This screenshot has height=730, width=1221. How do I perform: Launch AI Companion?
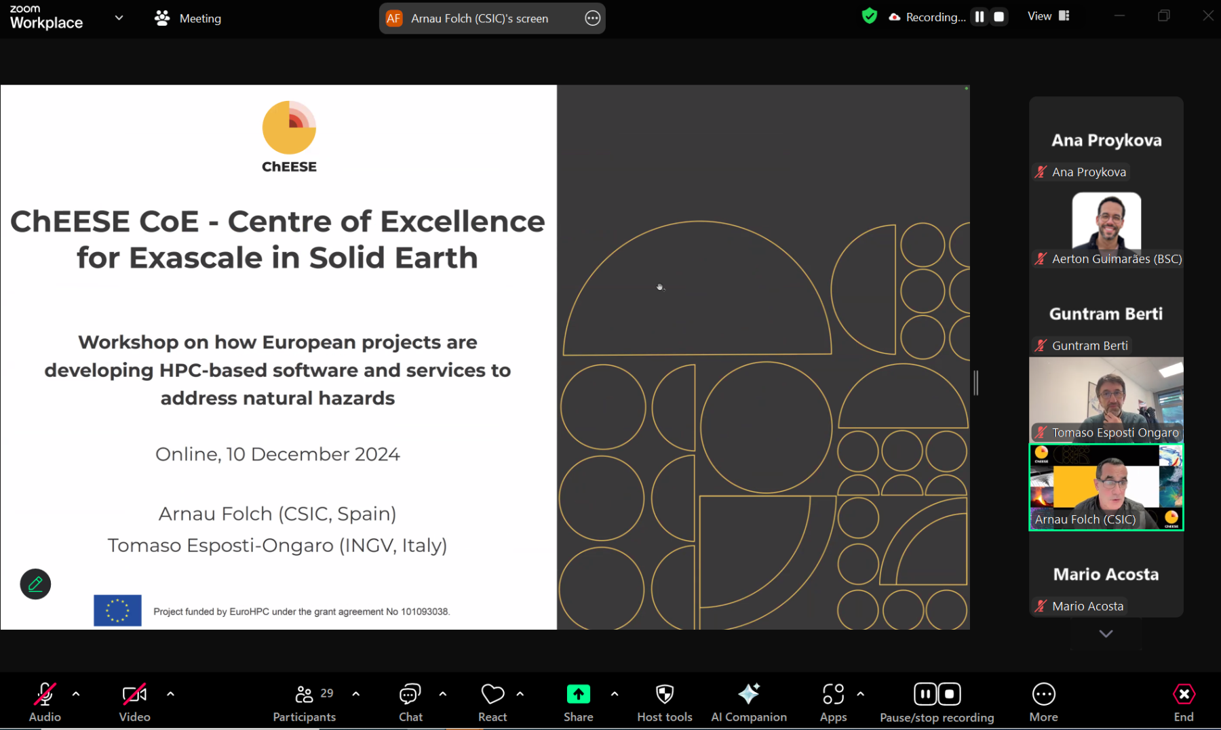(748, 701)
